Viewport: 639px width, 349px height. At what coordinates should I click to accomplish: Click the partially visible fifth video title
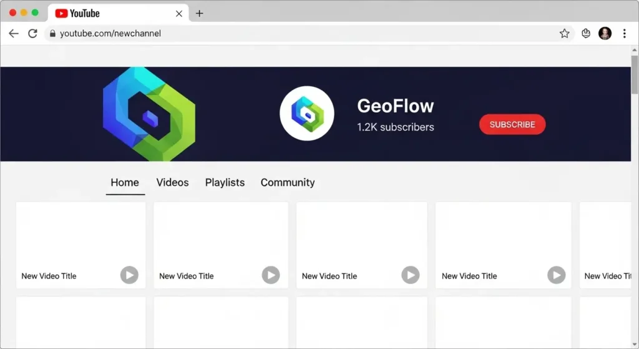tap(608, 276)
